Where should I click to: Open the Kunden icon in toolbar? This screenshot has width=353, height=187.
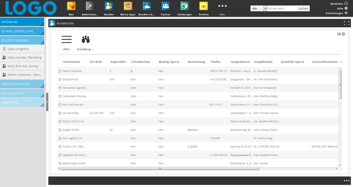point(109,6)
